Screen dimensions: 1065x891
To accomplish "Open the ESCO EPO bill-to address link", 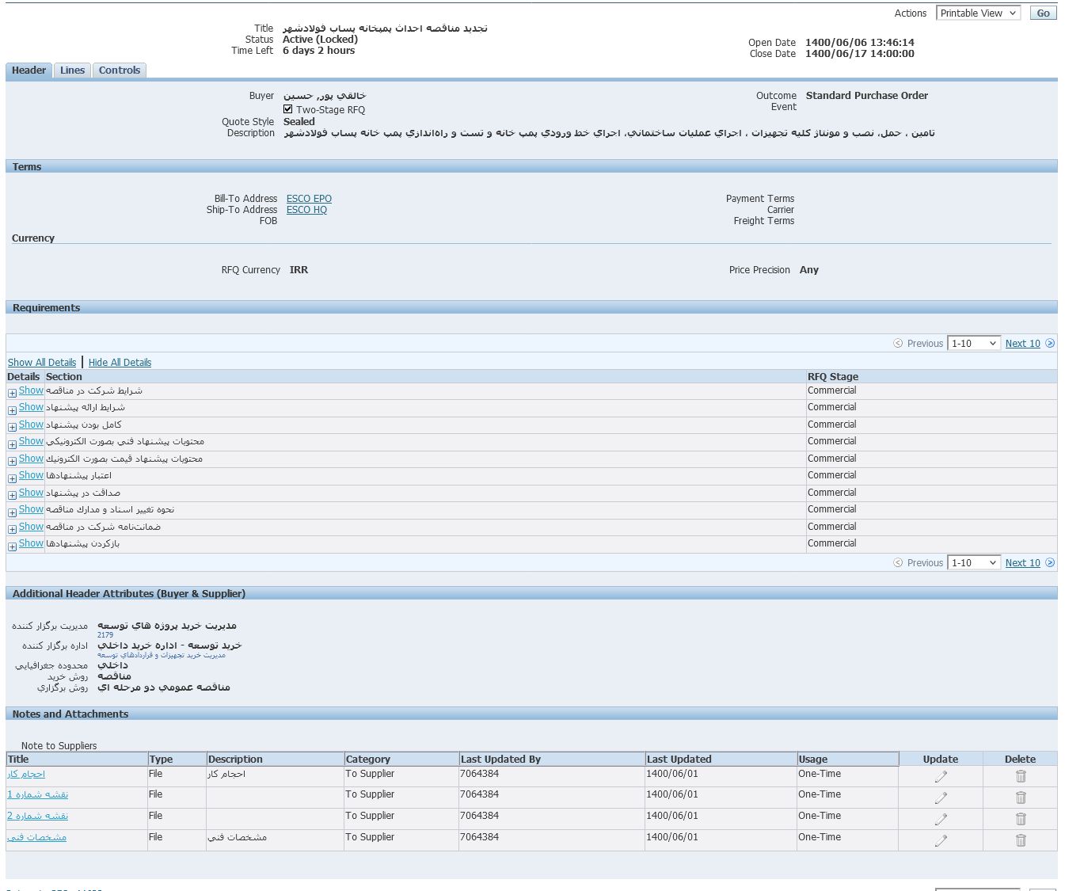I will pyautogui.click(x=309, y=199).
